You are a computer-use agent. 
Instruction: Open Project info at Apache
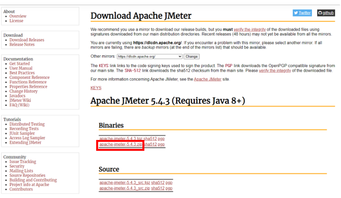click(x=29, y=184)
